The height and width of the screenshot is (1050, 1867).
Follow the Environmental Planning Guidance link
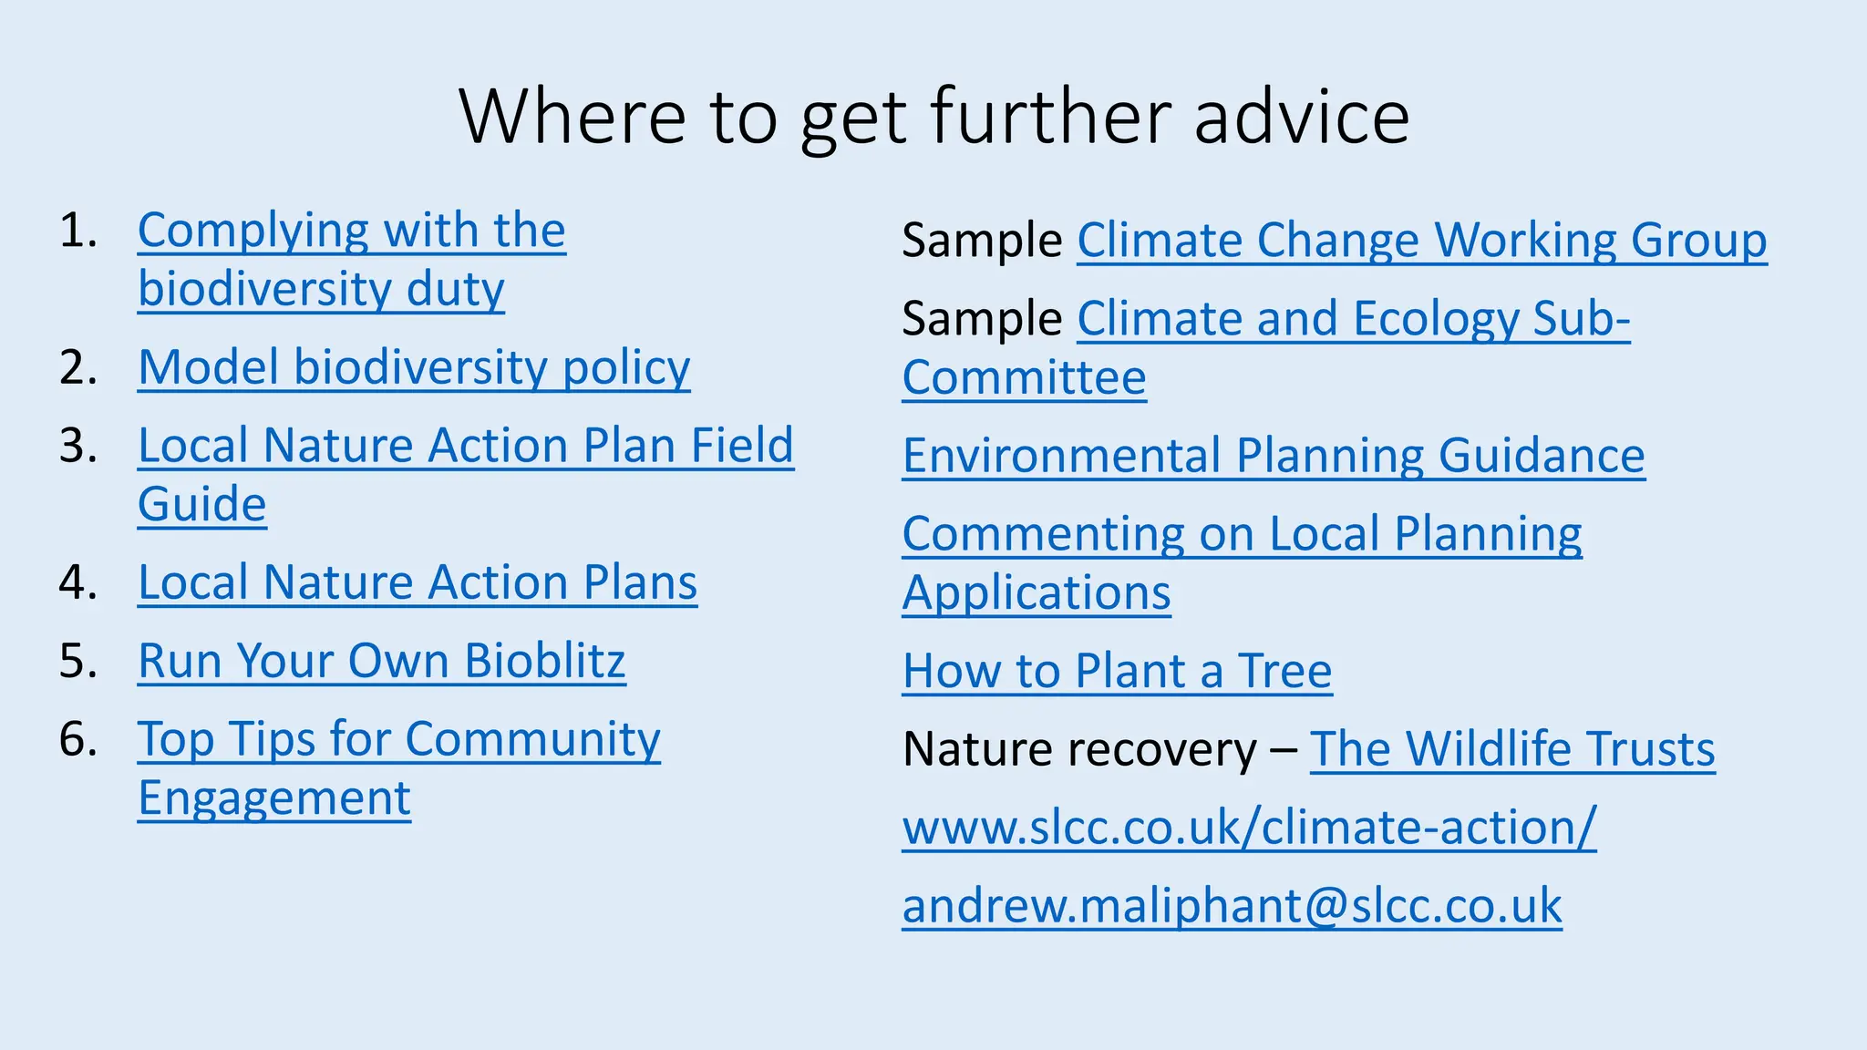tap(1274, 457)
